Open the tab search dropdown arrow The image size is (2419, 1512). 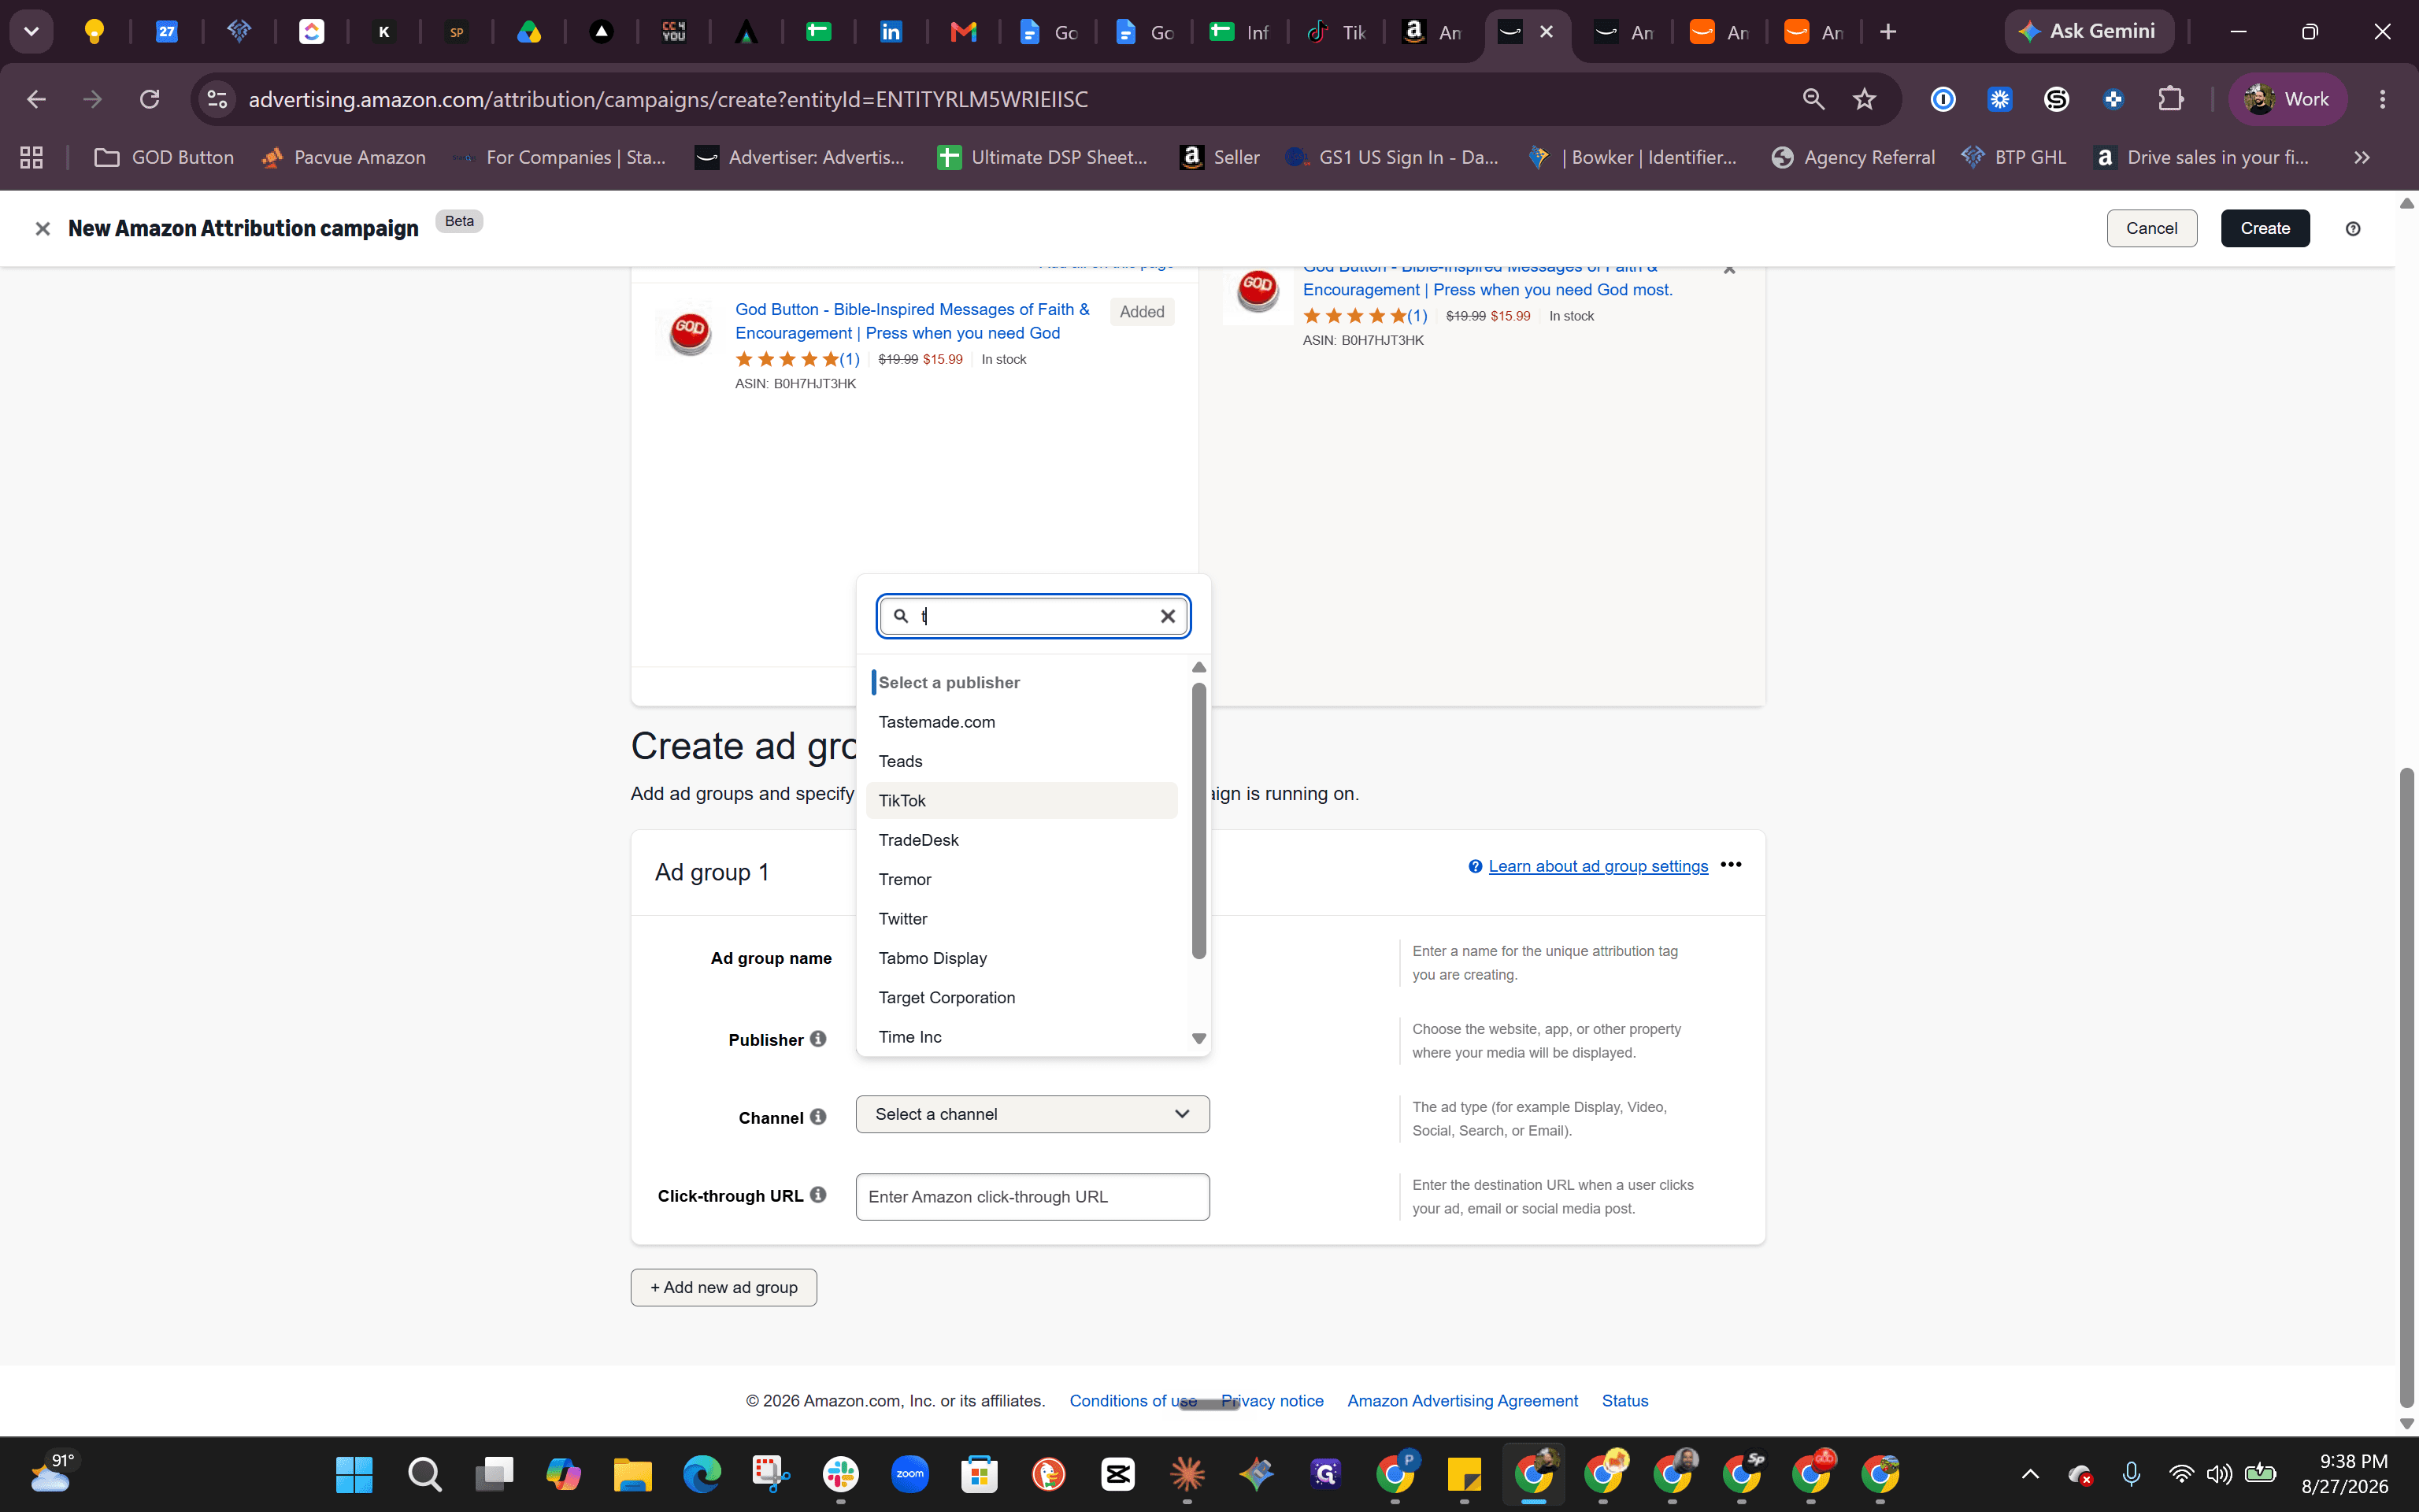31,32
